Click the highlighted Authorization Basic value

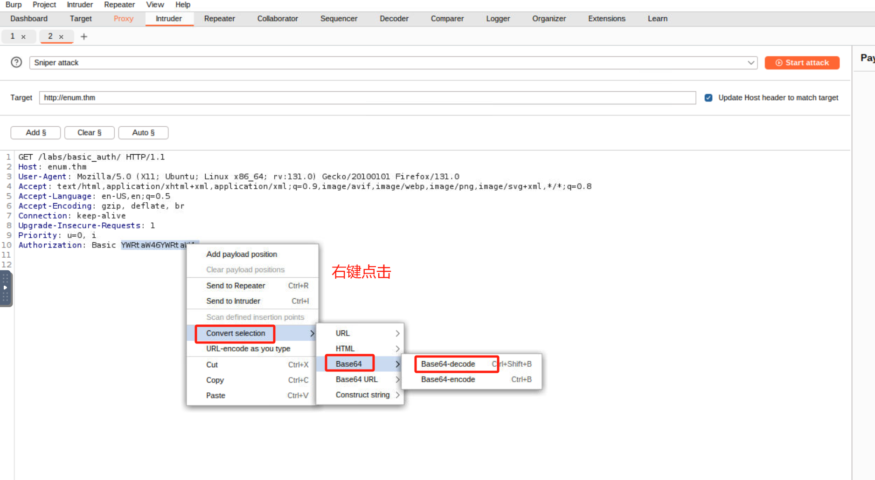click(153, 245)
